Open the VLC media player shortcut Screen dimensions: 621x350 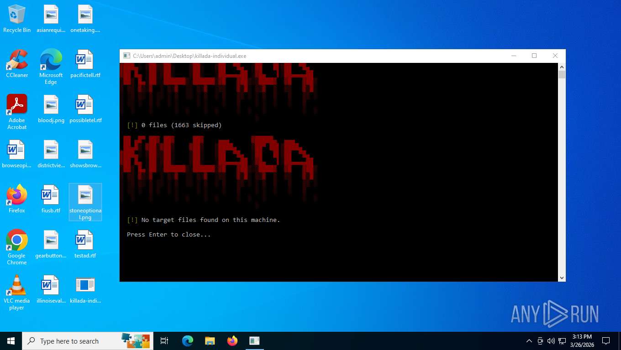coord(17,293)
